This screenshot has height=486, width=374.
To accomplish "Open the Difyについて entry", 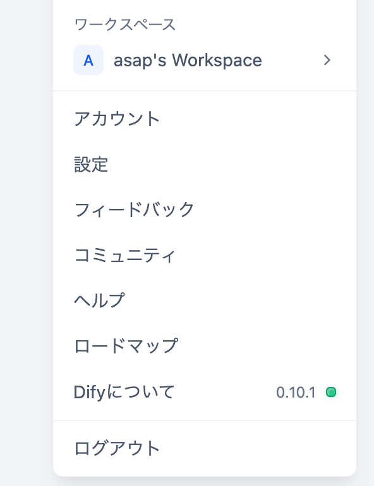I will coord(124,392).
